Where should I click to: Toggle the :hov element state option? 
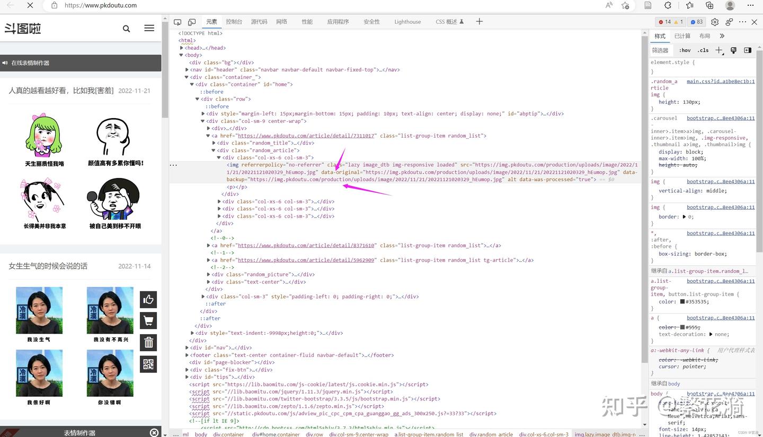[685, 50]
